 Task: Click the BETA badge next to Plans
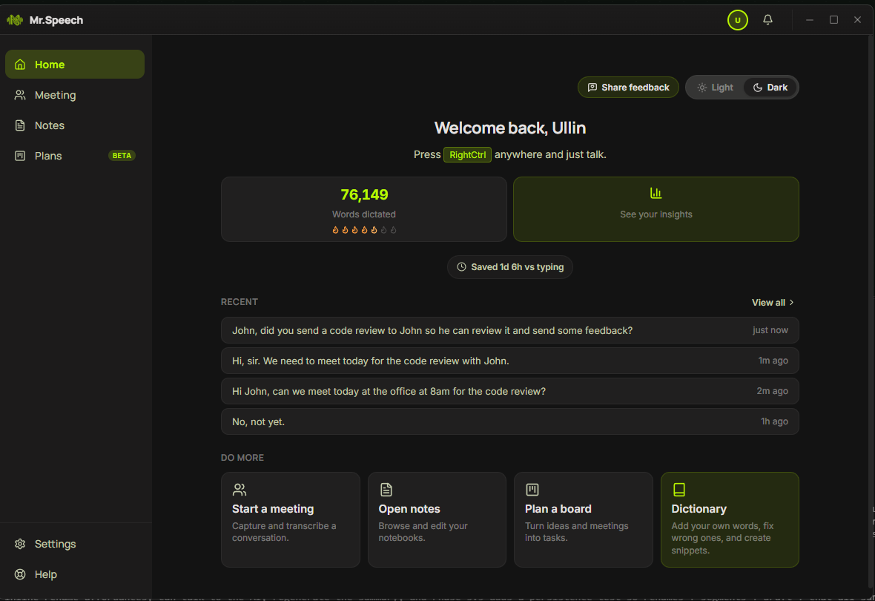pos(122,156)
